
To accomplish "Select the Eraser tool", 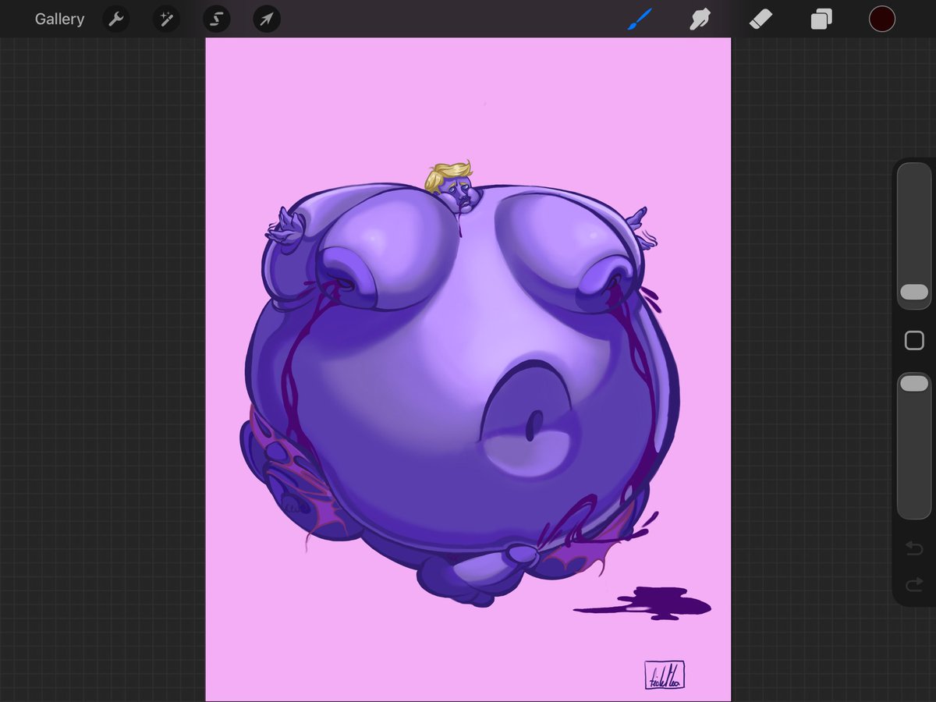I will click(x=760, y=19).
